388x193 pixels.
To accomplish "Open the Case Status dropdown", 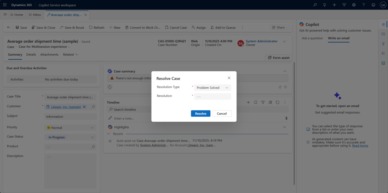I will tap(70, 137).
